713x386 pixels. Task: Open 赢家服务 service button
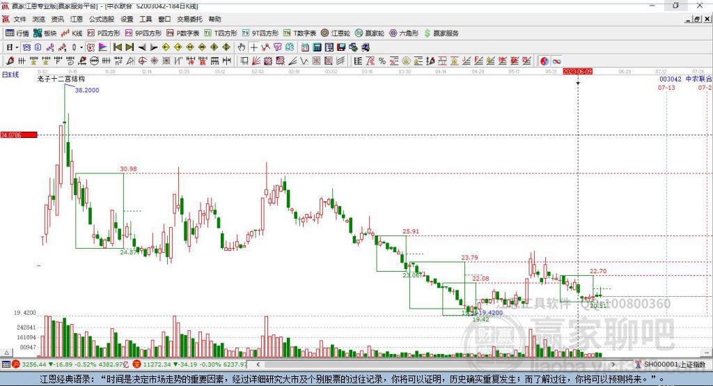coord(441,33)
